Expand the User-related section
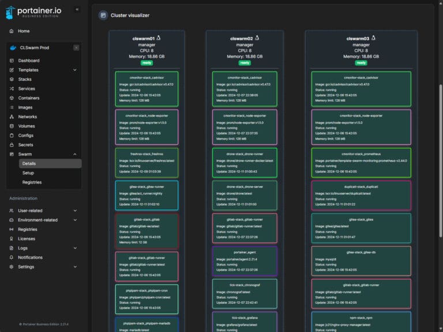Viewport: 443px width, 332px height. (x=75, y=211)
